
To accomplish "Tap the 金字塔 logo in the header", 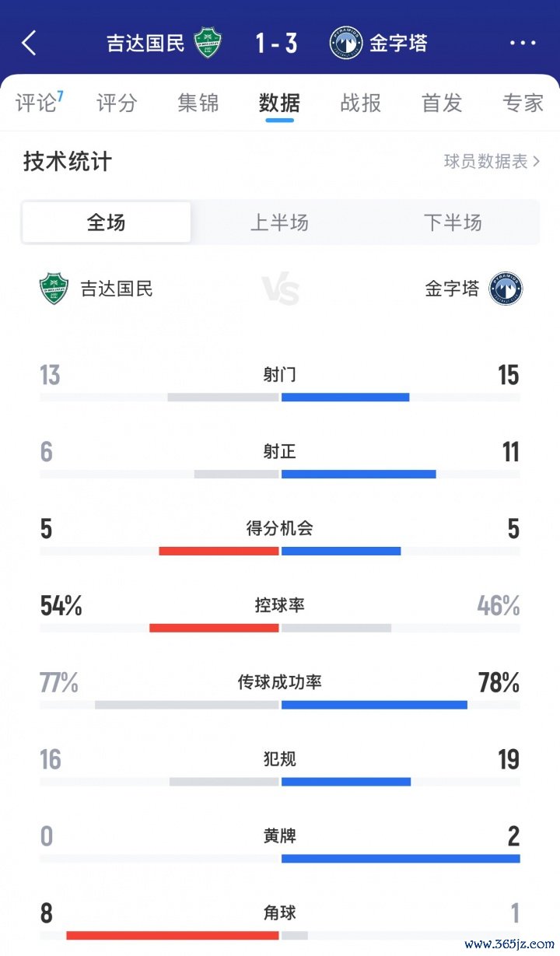I will 346,43.
